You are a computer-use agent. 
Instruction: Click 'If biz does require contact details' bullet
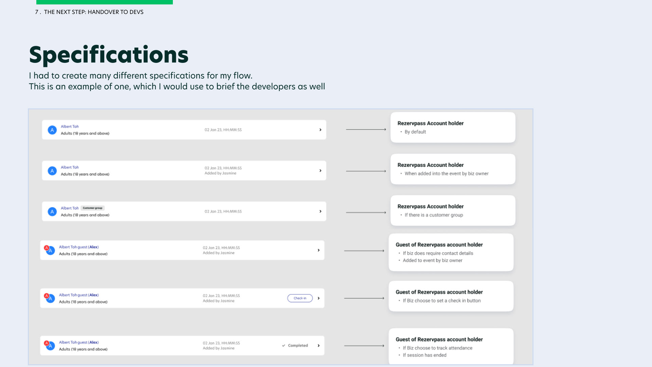(x=438, y=253)
